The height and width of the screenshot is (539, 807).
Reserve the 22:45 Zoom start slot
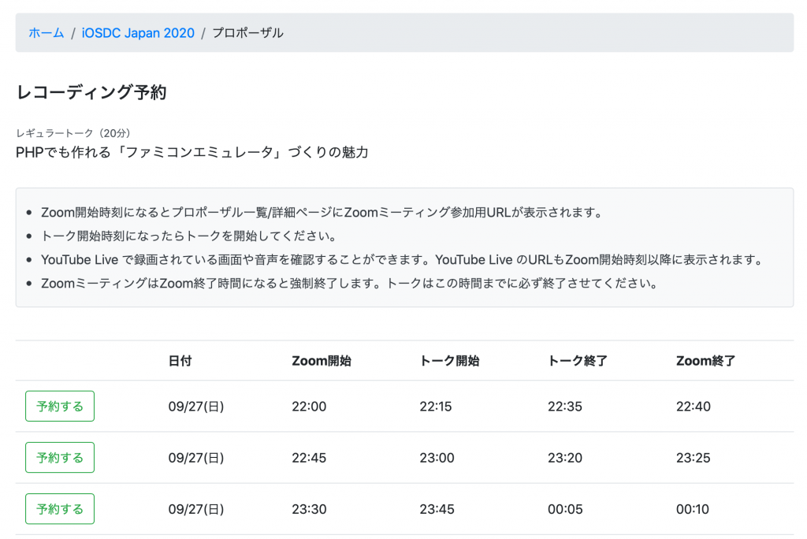60,458
